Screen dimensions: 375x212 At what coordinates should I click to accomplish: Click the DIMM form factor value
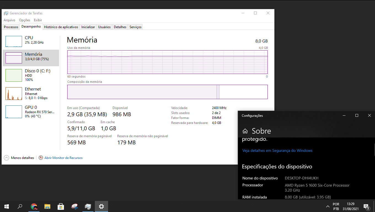click(216, 118)
